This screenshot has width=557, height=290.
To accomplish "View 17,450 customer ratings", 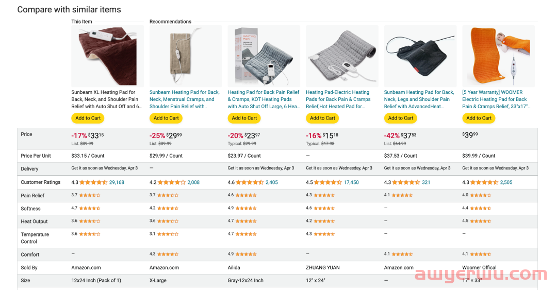I will [x=351, y=182].
